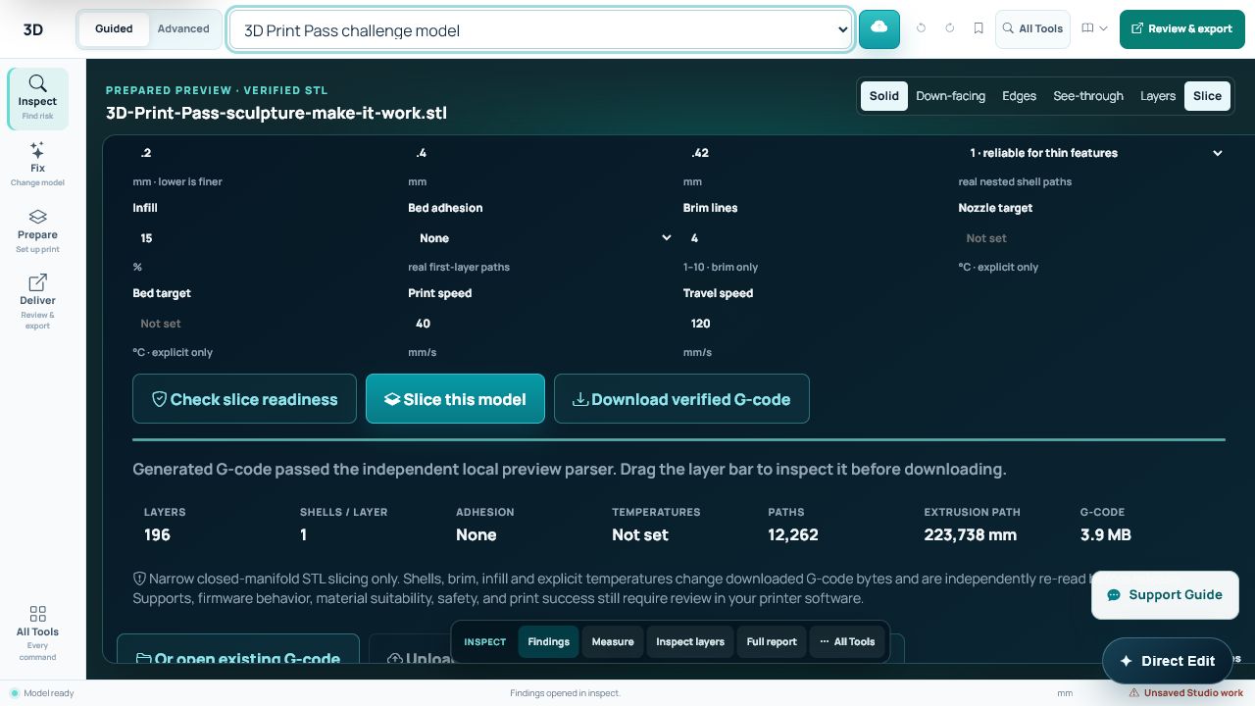Open the Deliver review & export section
The width and height of the screenshot is (1255, 706).
pyautogui.click(x=37, y=302)
